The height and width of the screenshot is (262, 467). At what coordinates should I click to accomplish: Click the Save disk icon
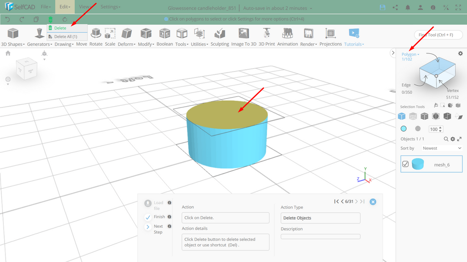[383, 8]
